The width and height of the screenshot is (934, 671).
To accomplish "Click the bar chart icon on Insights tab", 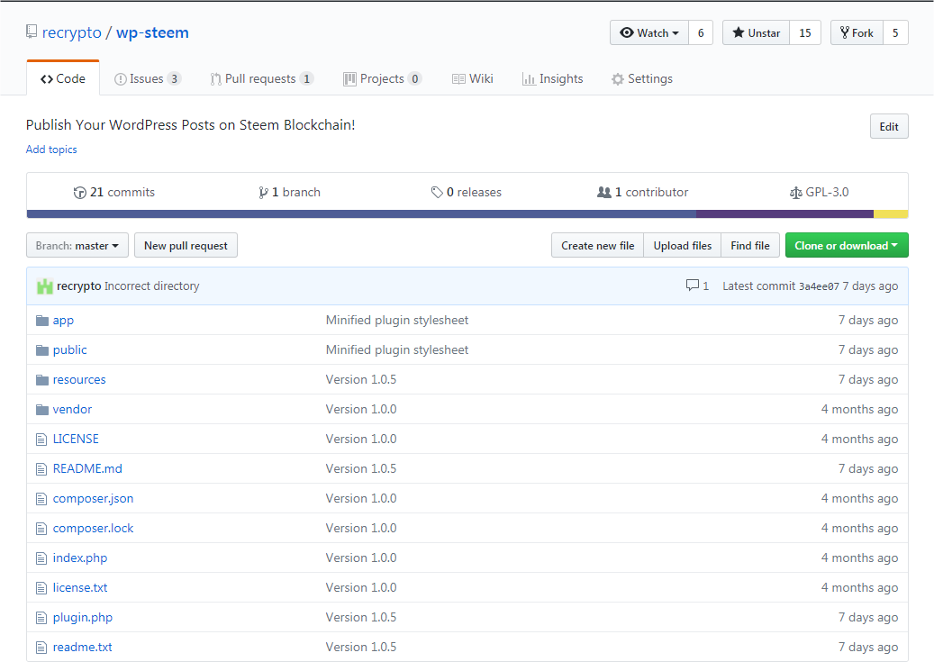I will tap(529, 79).
